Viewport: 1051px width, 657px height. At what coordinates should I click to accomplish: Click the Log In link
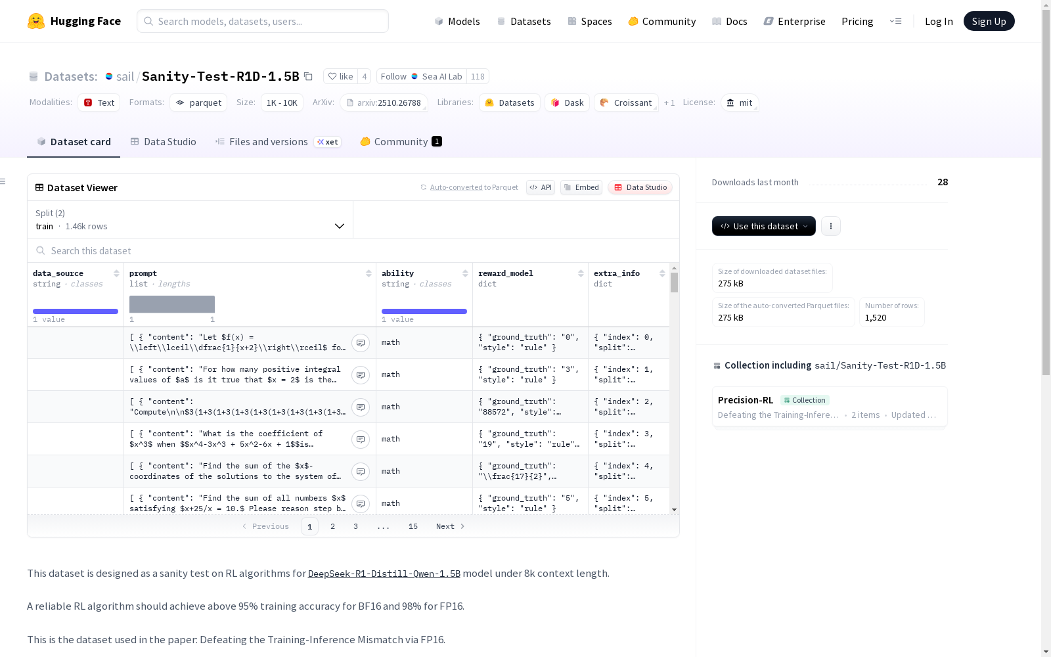pos(939,21)
